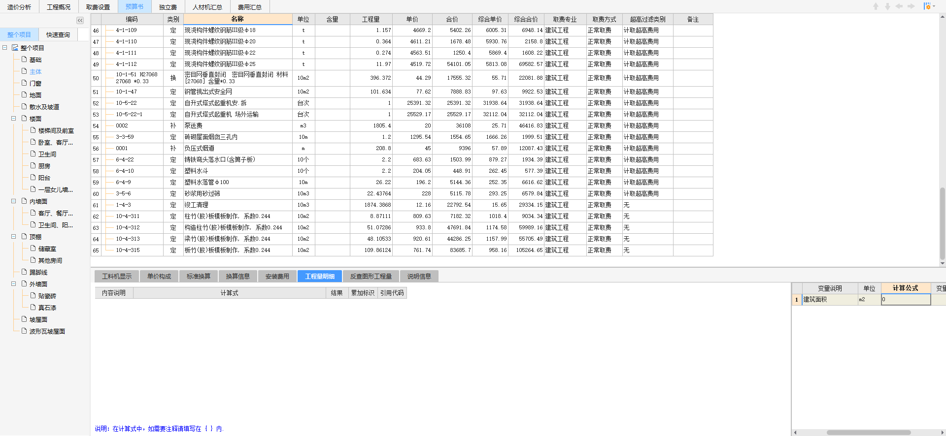
Task: Click the document icon beside 踢脚线
Action: click(24, 272)
